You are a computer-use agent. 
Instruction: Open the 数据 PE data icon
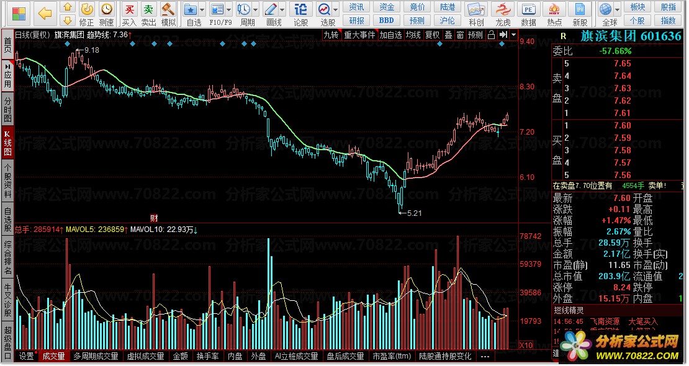[528, 9]
